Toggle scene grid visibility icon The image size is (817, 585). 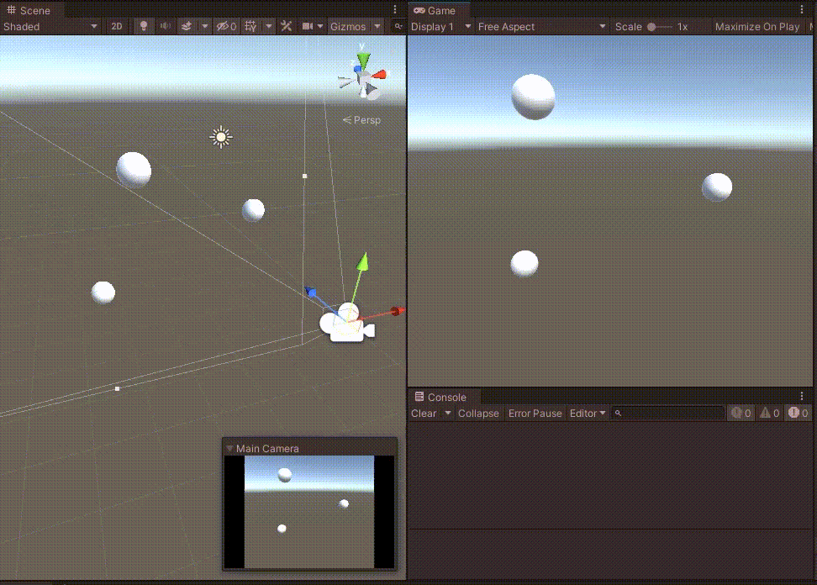(x=250, y=27)
